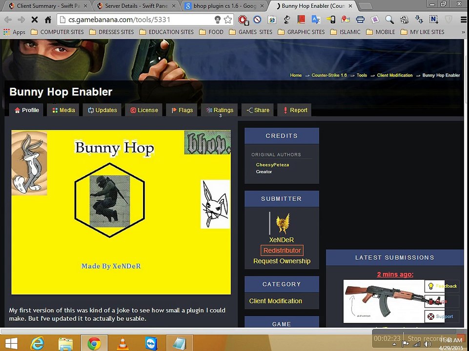Open XeNDeR submitter profile link

tap(282, 240)
